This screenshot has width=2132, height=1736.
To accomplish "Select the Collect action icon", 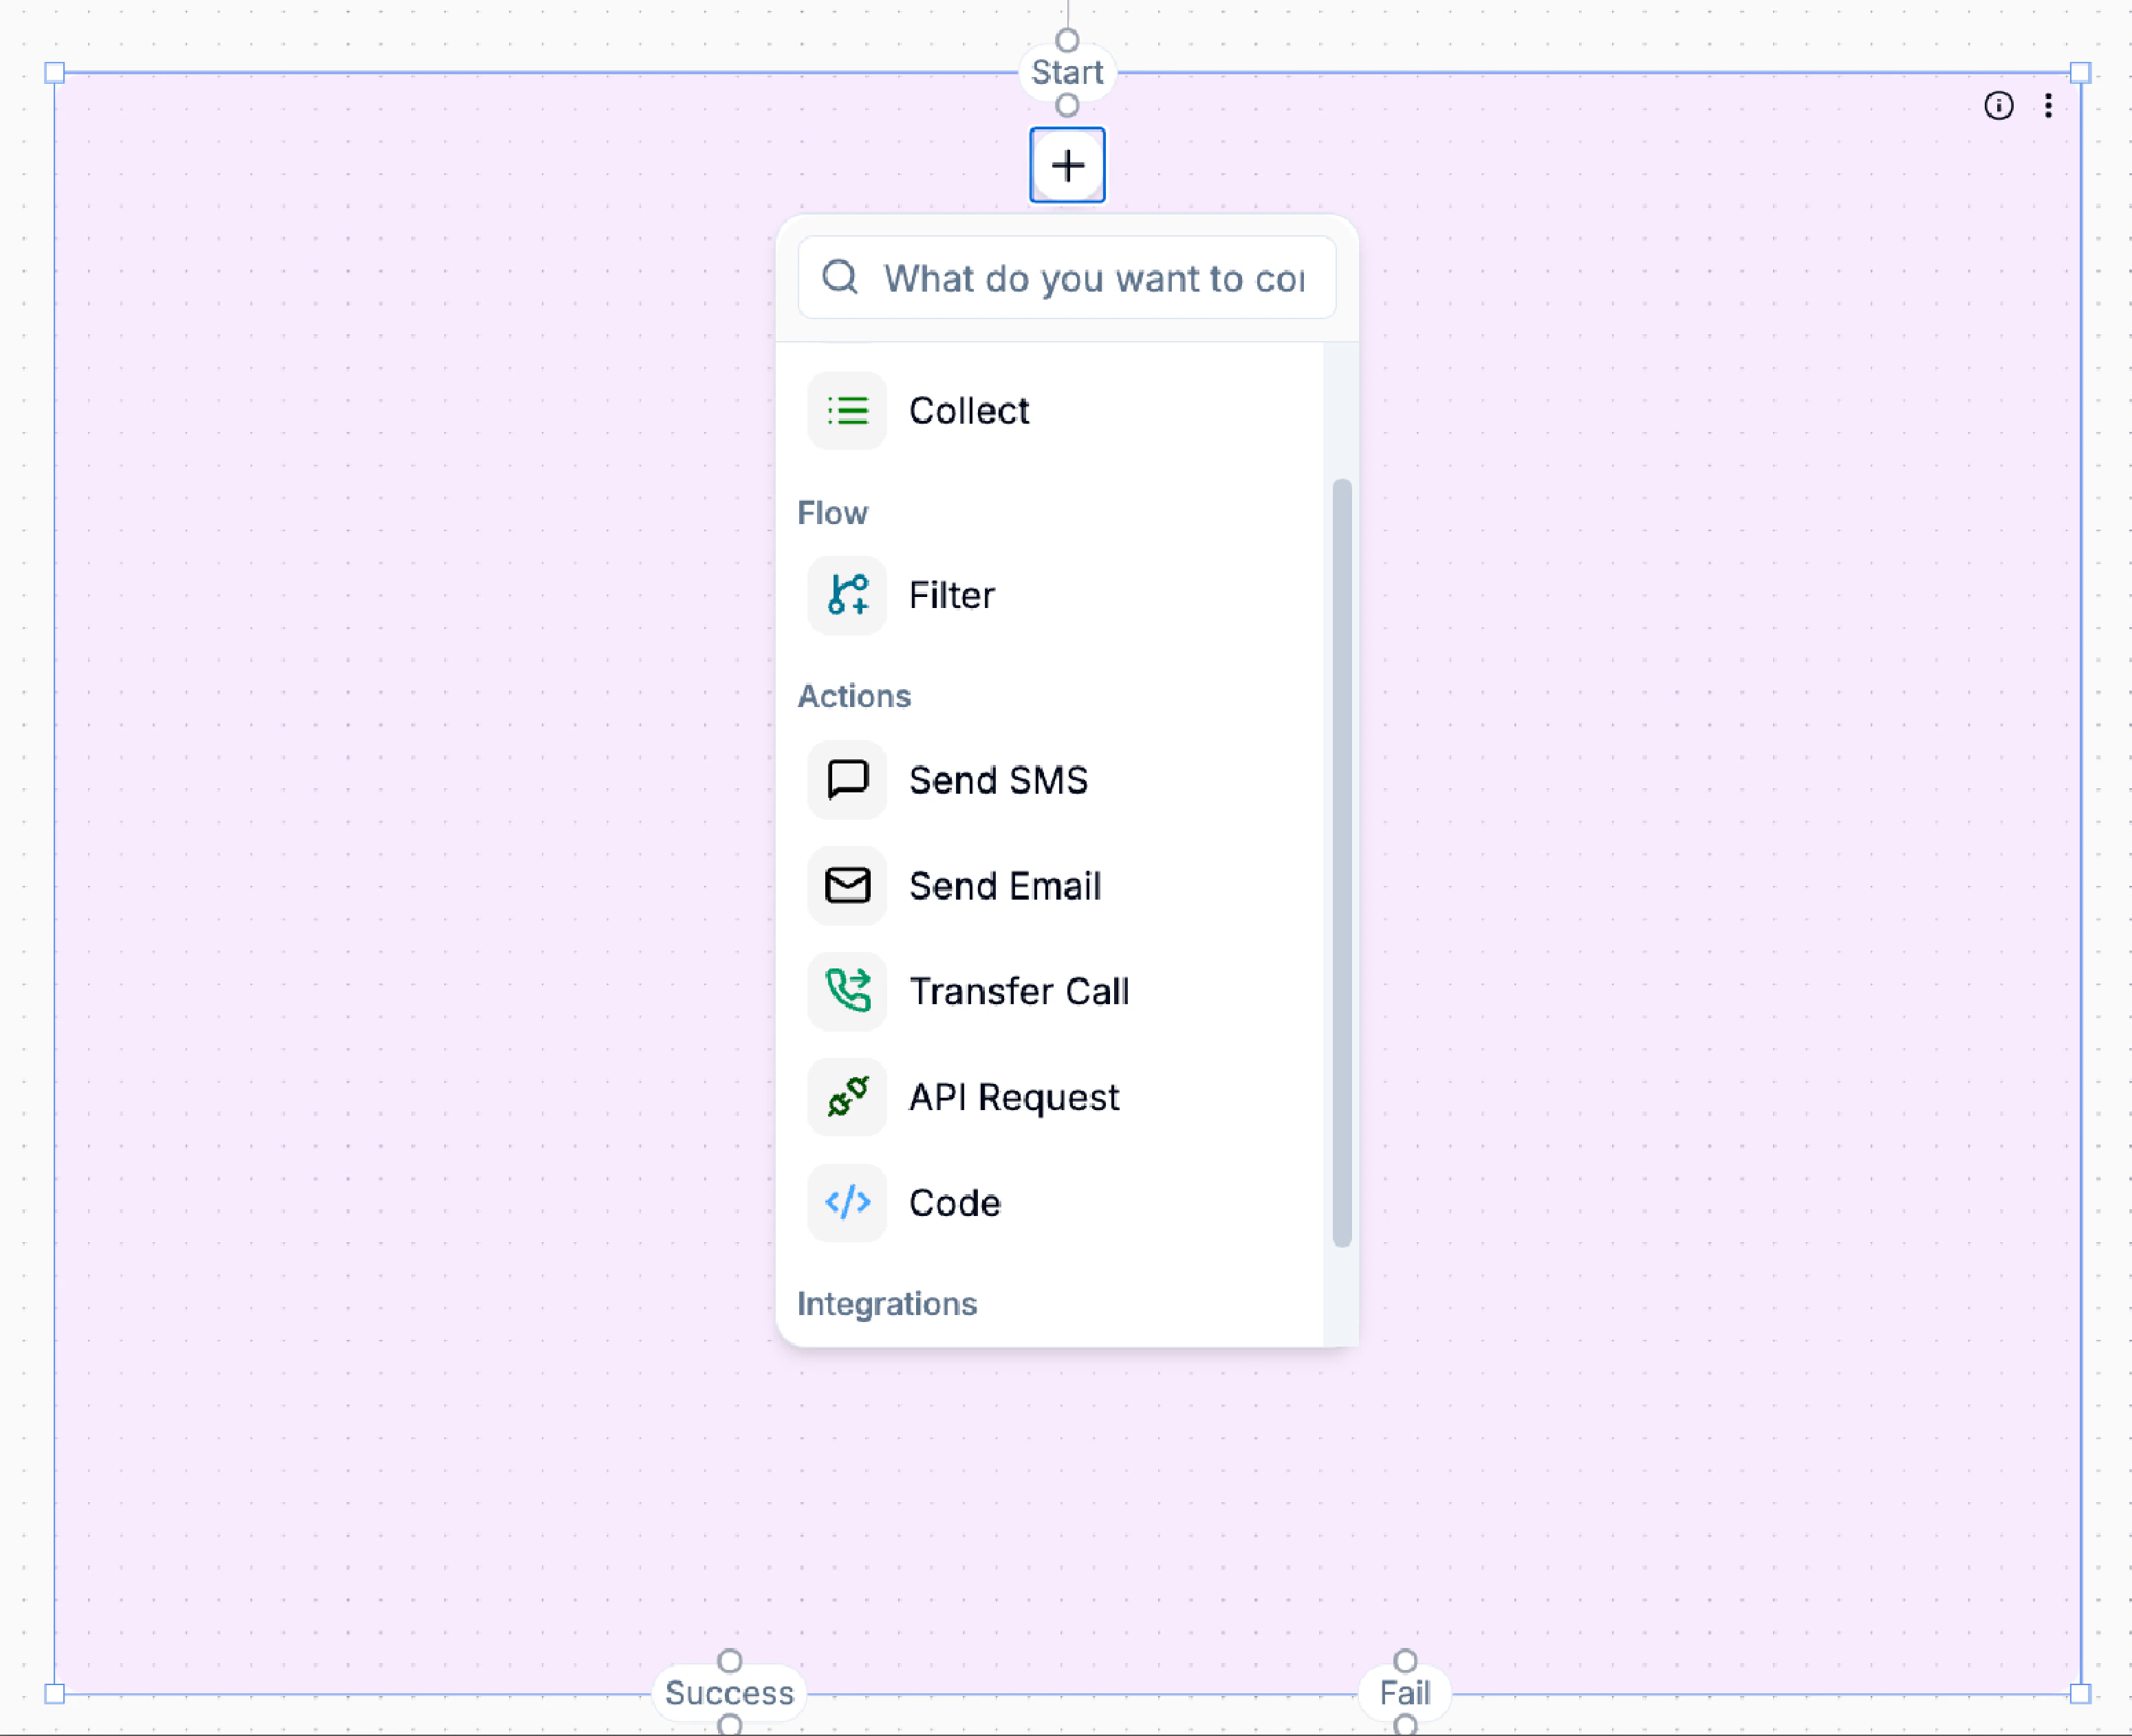I will pos(846,410).
